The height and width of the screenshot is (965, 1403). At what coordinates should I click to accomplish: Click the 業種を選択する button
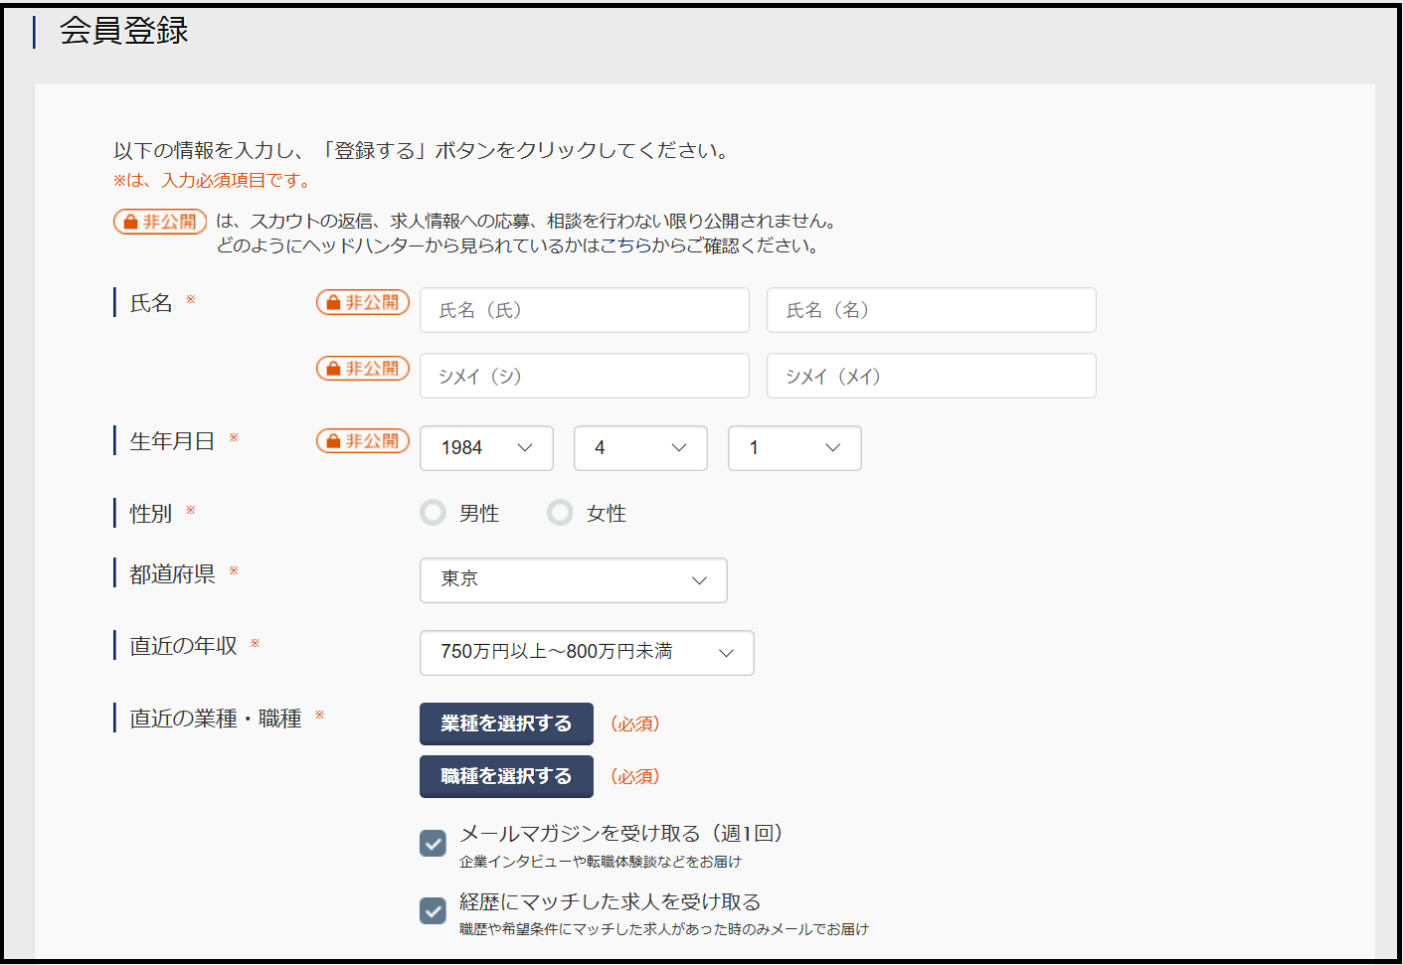click(x=506, y=724)
